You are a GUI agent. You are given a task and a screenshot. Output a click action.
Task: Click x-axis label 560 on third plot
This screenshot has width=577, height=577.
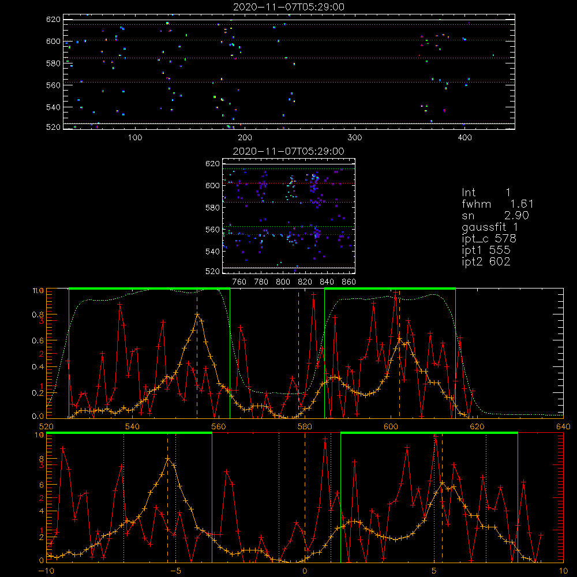219,426
